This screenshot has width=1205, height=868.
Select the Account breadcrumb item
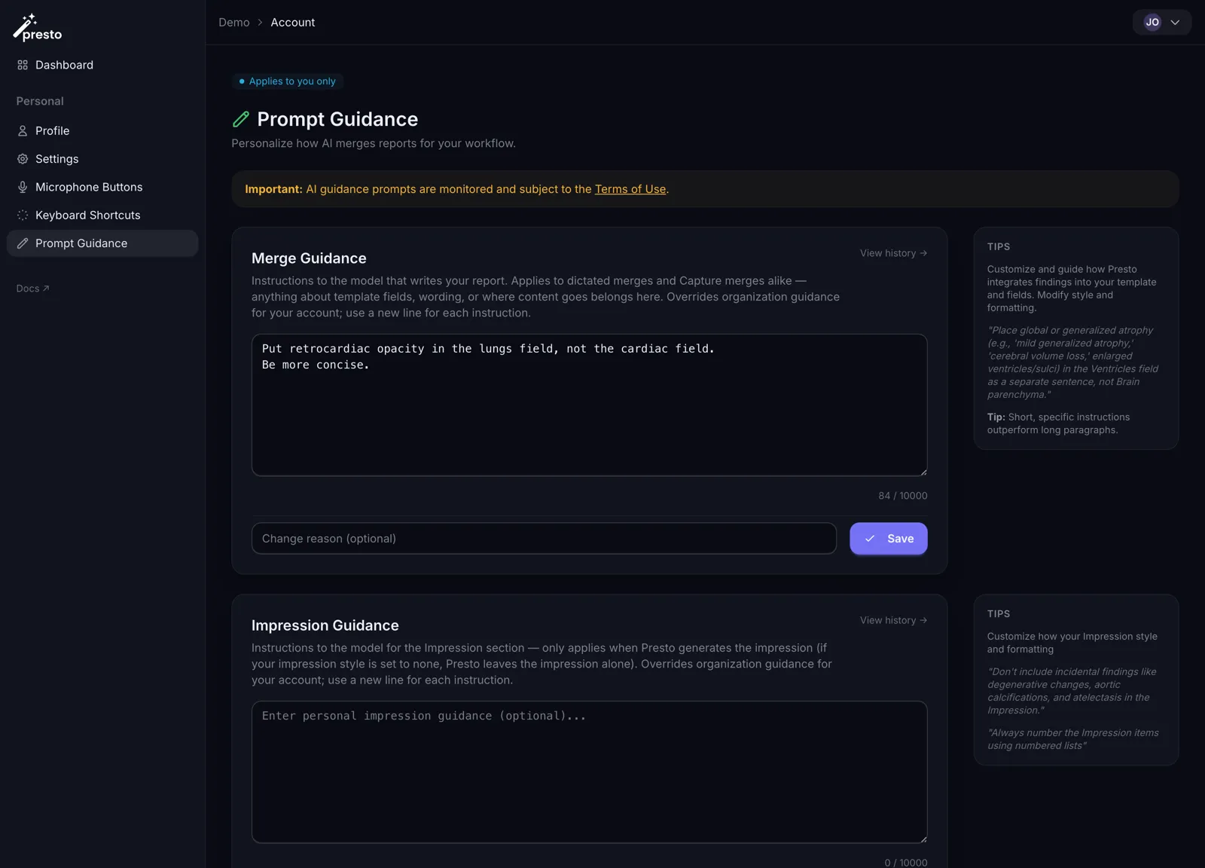(293, 23)
